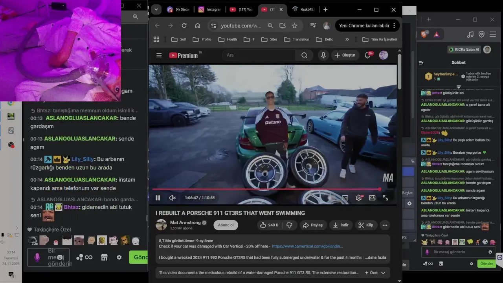Image resolution: width=503 pixels, height=283 pixels.
Task: Open video player settings gear
Action: click(x=358, y=198)
